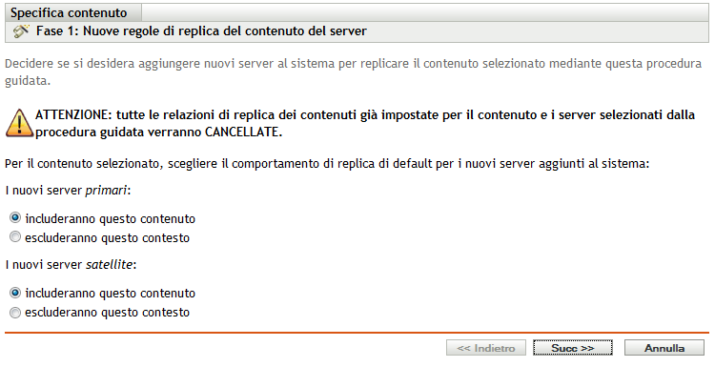Choose 'escluderanno questo contesto' radio for satellite servers
Image resolution: width=715 pixels, height=367 pixels.
click(x=15, y=313)
